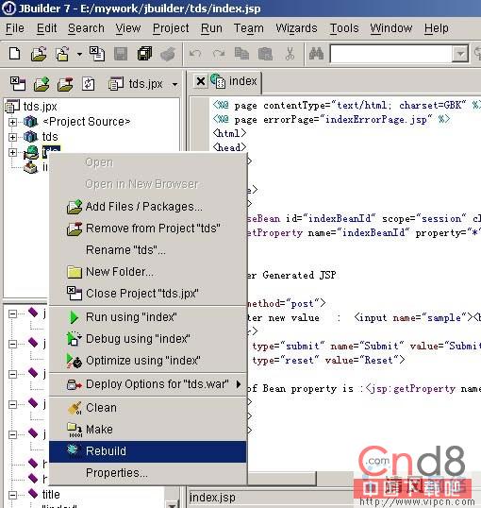Choose Clean from context menu

(148, 408)
